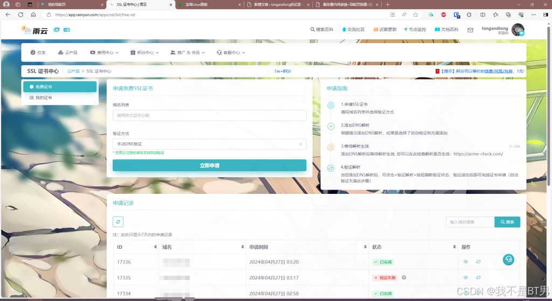Screen dimensions: 552x301
Task: Click the read aloud icon in address bar
Action: click(404, 15)
